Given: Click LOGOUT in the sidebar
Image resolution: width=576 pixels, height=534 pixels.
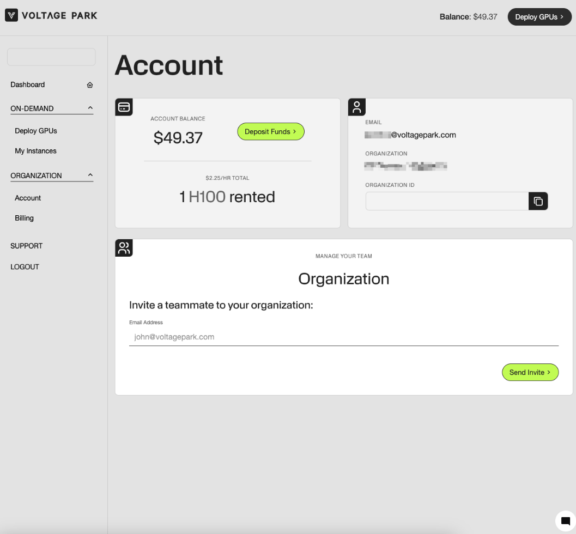Looking at the screenshot, I should 25,267.
